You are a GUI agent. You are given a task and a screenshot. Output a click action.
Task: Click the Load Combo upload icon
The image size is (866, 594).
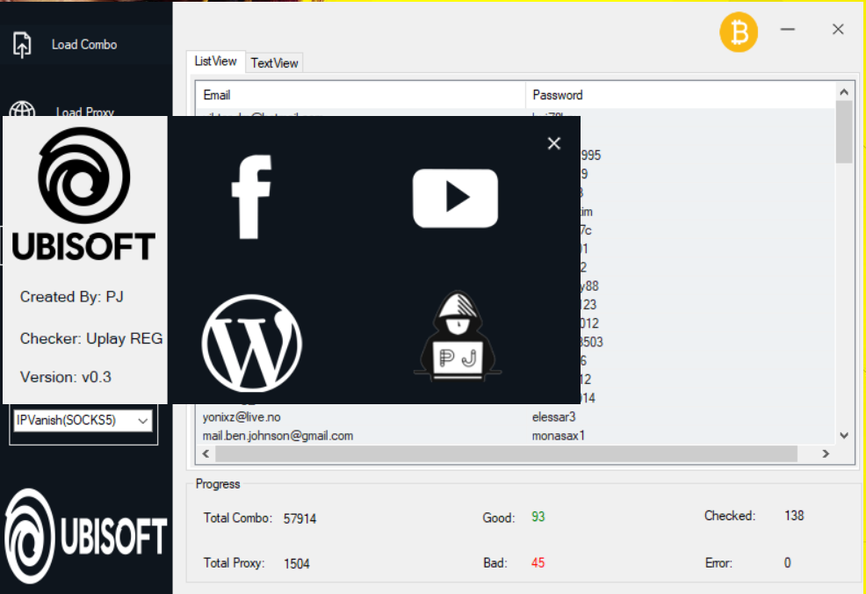click(22, 45)
